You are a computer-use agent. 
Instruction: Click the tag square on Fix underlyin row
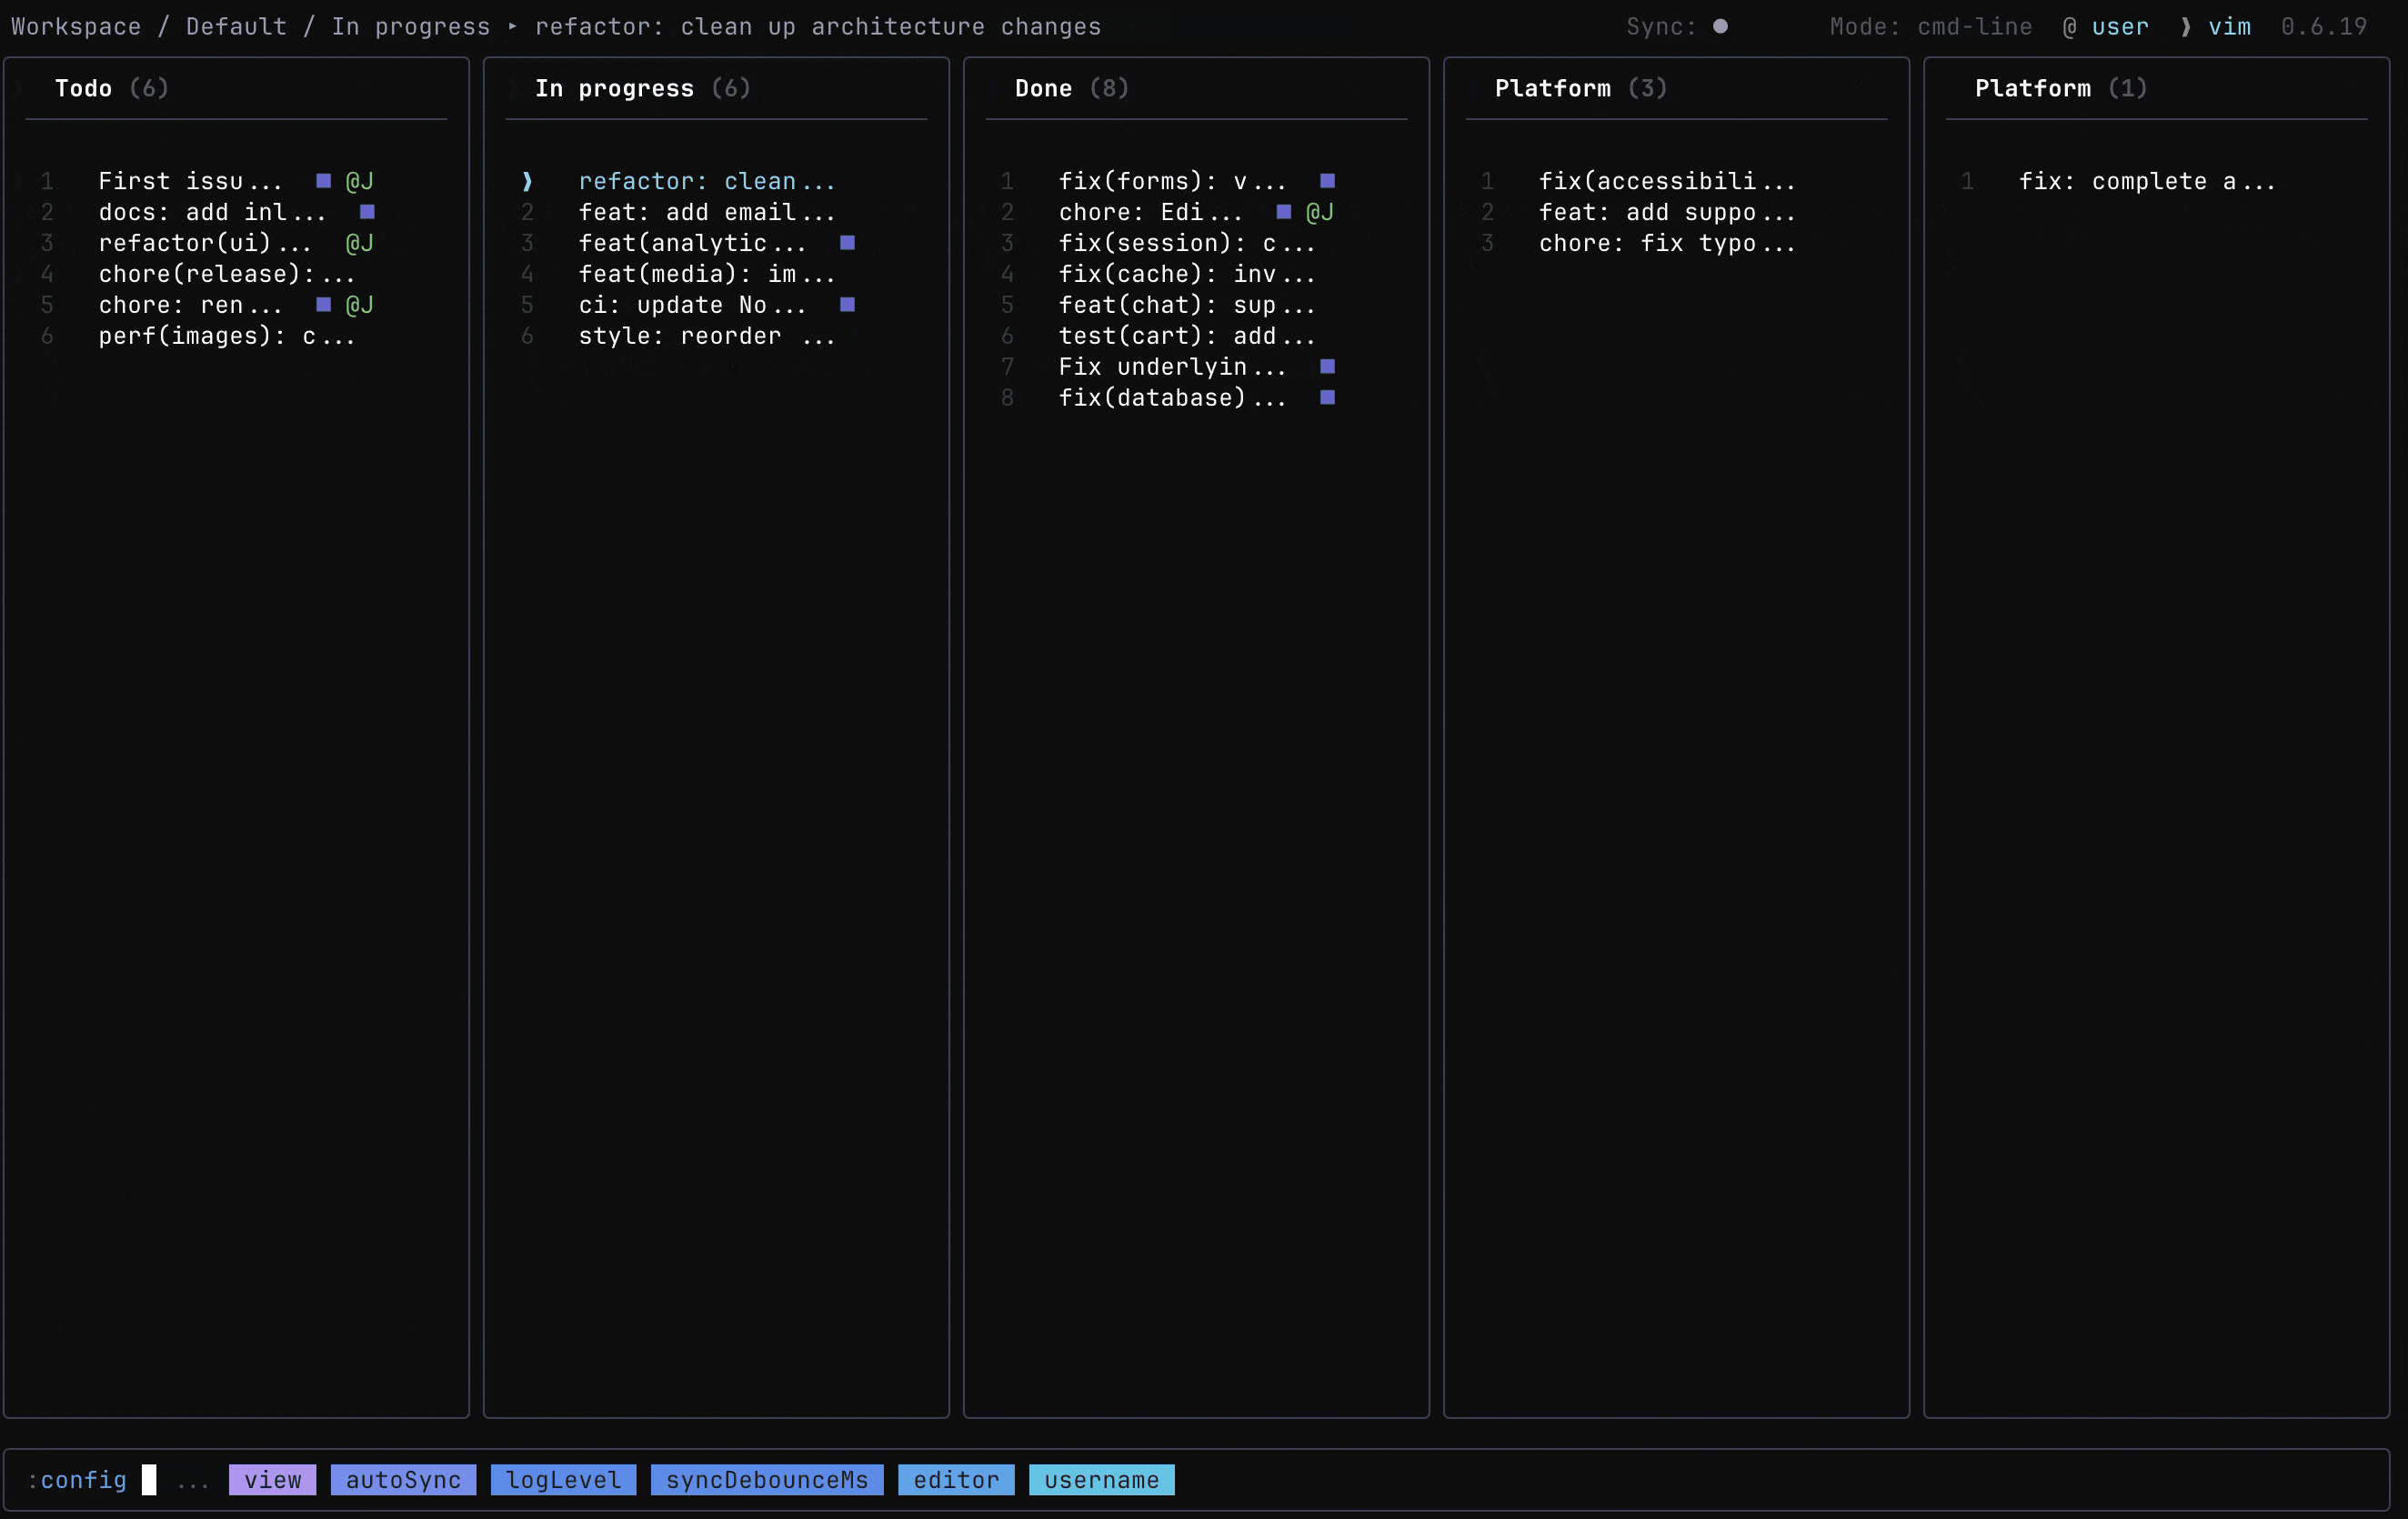click(1327, 367)
